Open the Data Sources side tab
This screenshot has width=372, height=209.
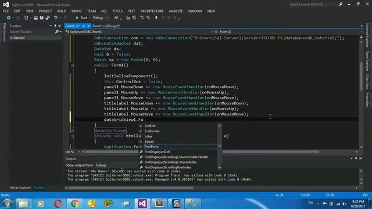point(4,33)
